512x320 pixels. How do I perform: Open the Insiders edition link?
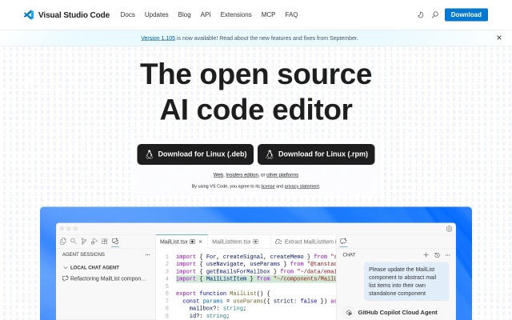pos(242,174)
